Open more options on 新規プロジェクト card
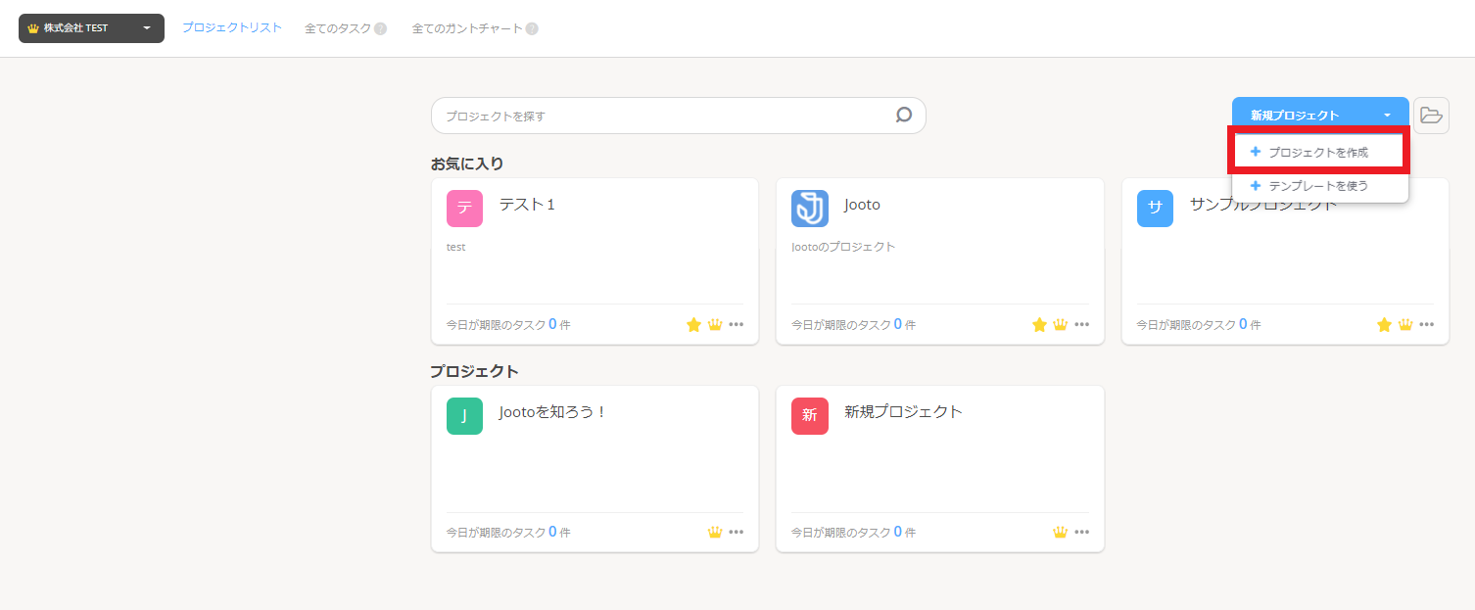The height and width of the screenshot is (610, 1475). (1081, 532)
